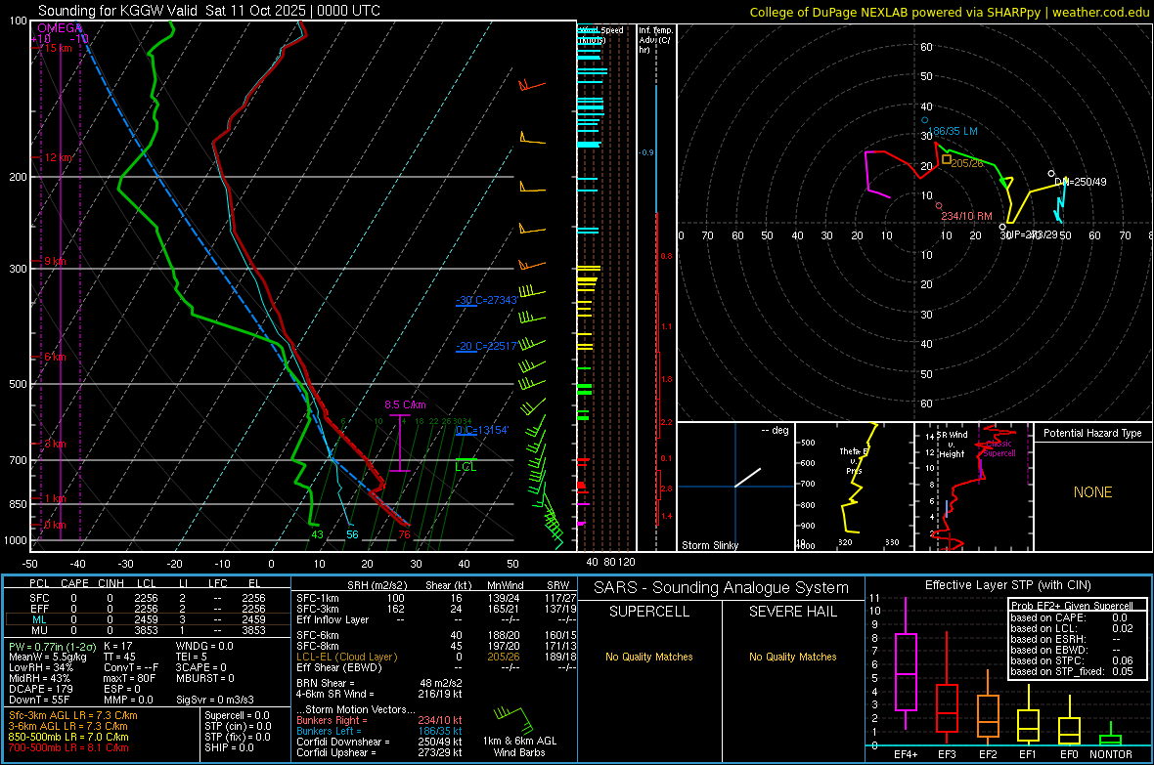Select the highlighted ML parcel row
The width and height of the screenshot is (1154, 765).
point(148,619)
